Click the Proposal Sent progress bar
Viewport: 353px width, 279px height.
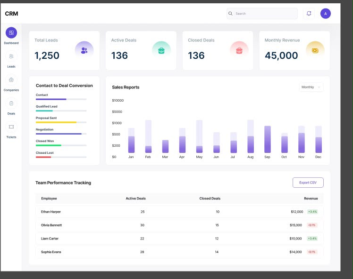pyautogui.click(x=61, y=122)
